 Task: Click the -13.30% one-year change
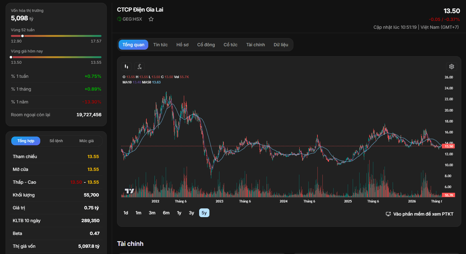coord(92,102)
